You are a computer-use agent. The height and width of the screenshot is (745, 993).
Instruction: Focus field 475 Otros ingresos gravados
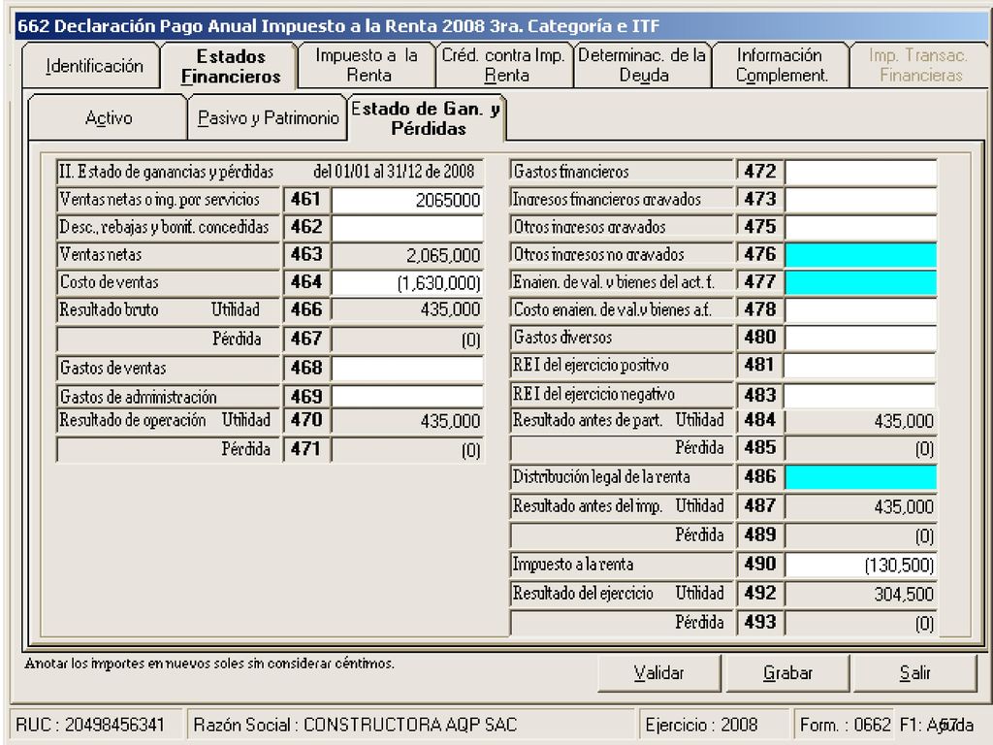tap(861, 228)
